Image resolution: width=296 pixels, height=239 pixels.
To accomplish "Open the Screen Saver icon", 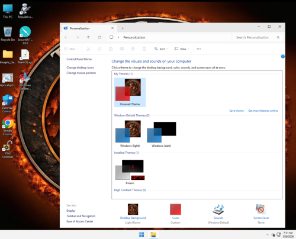I will click(261, 209).
